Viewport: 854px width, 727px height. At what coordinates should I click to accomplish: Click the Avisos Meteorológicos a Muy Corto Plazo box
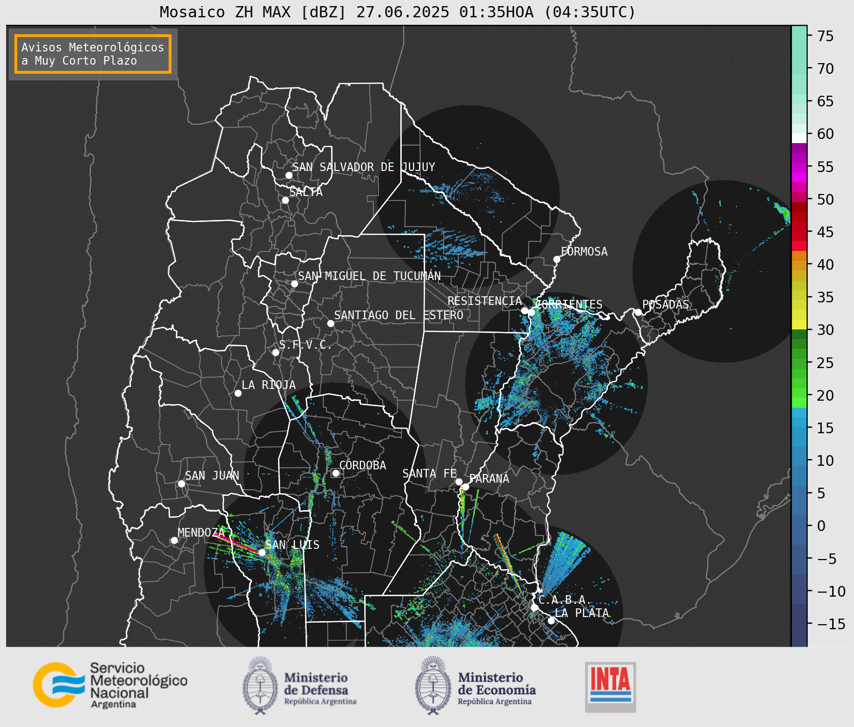tap(93, 54)
